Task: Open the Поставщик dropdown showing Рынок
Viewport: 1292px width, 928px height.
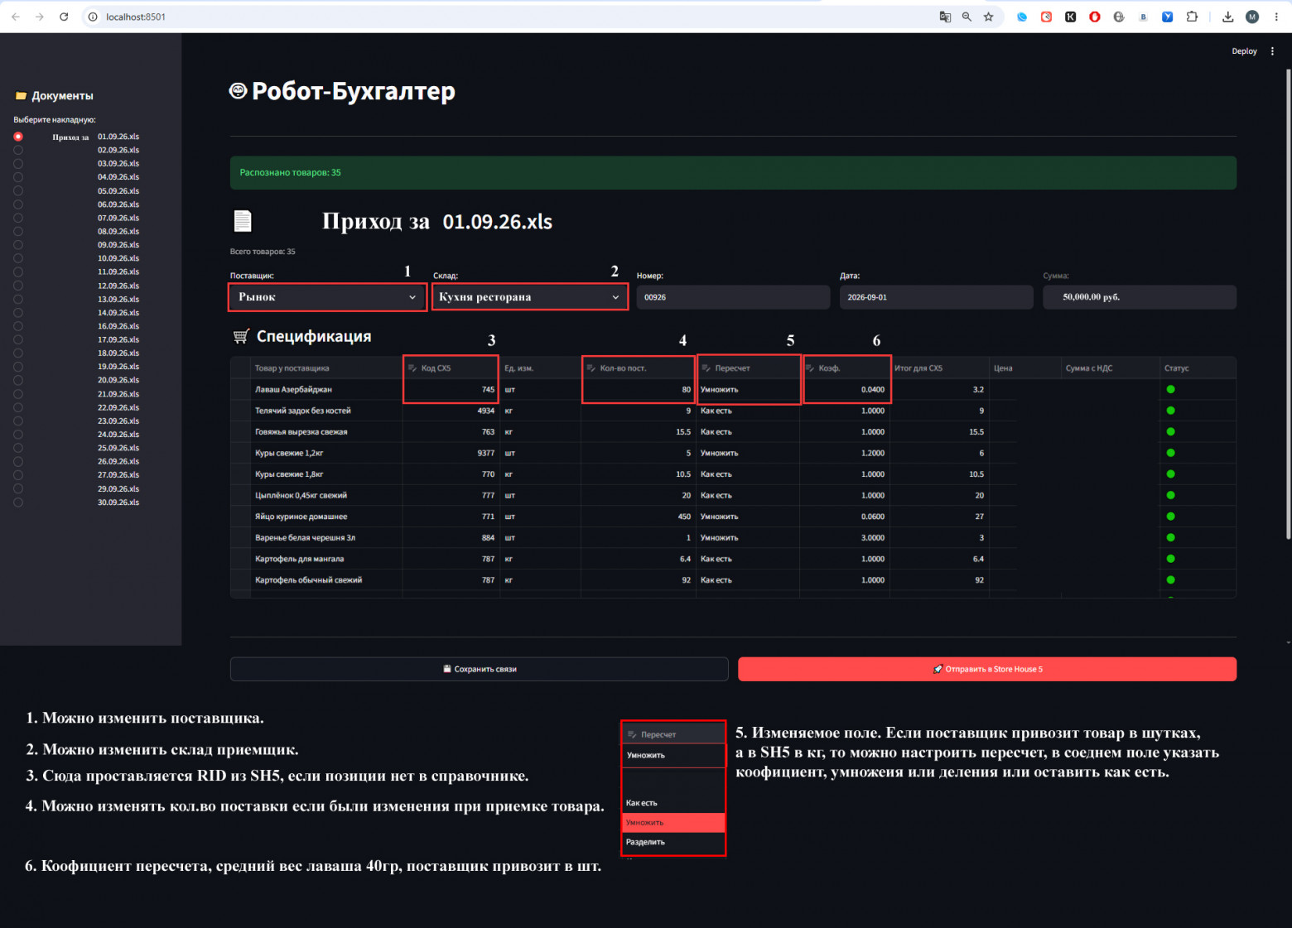Action: 327,297
